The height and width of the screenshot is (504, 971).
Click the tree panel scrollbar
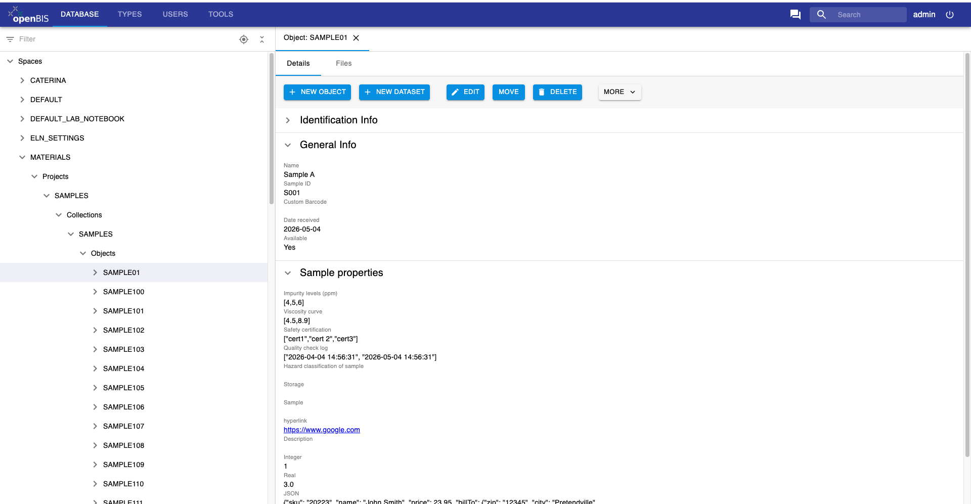(x=272, y=129)
